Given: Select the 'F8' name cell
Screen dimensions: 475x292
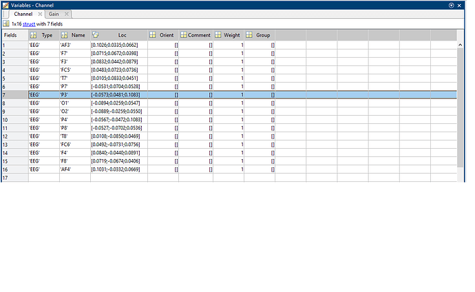Looking at the screenshot, I should 75,161.
